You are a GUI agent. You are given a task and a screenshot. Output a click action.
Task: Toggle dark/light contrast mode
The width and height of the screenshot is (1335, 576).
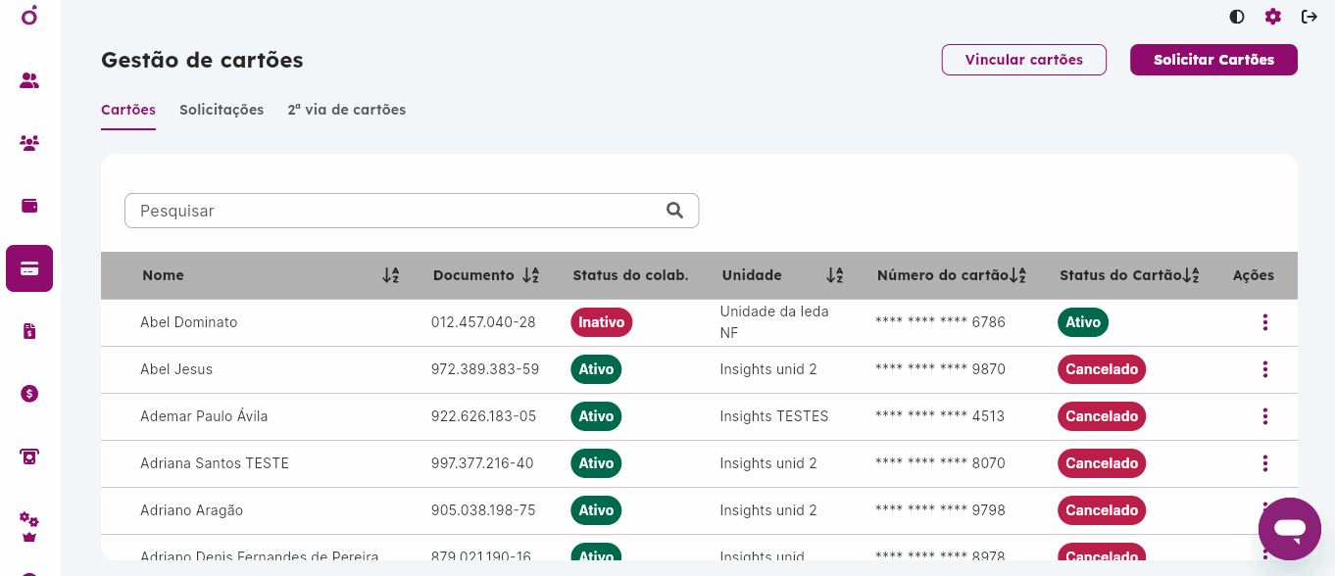pos(1237,17)
